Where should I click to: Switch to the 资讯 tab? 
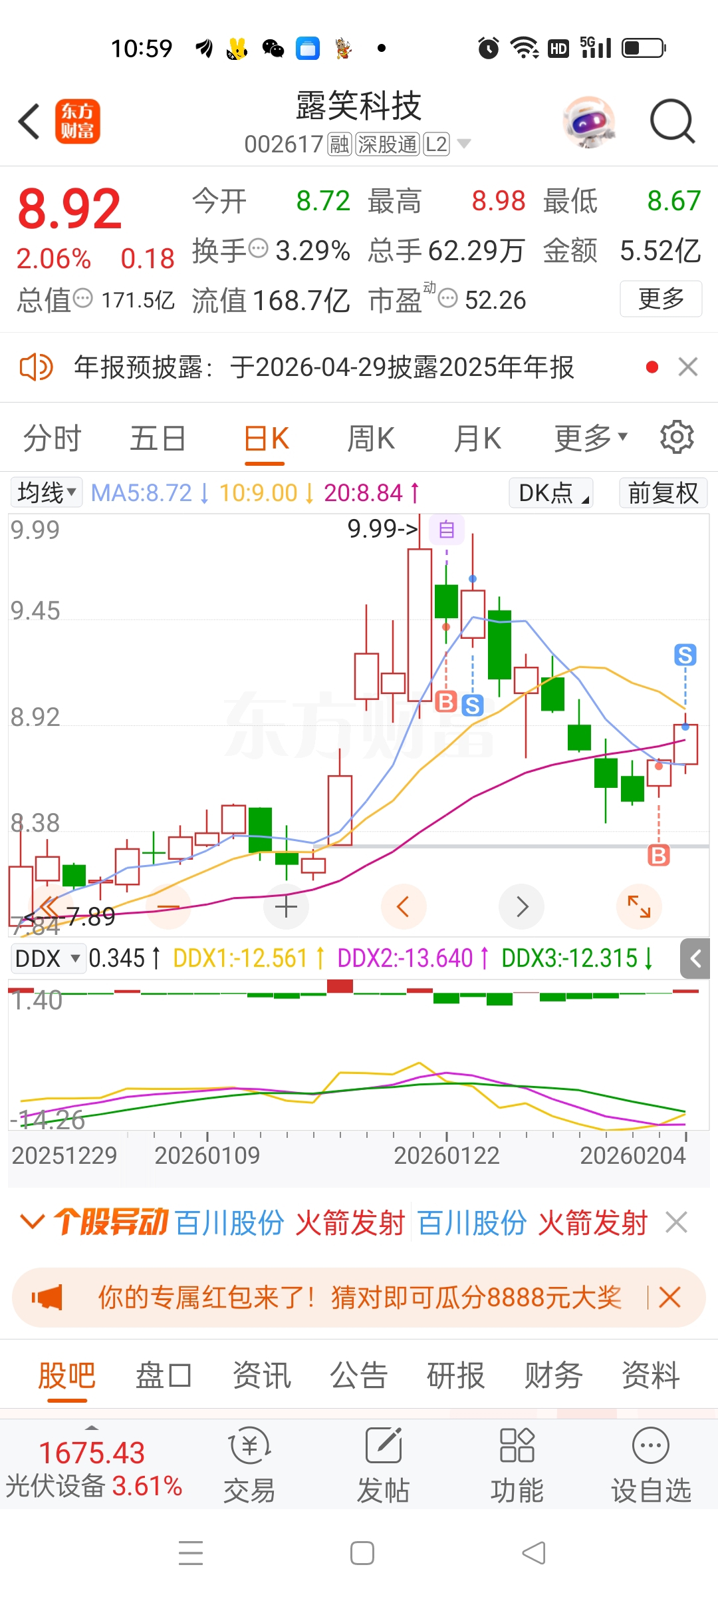point(262,1375)
